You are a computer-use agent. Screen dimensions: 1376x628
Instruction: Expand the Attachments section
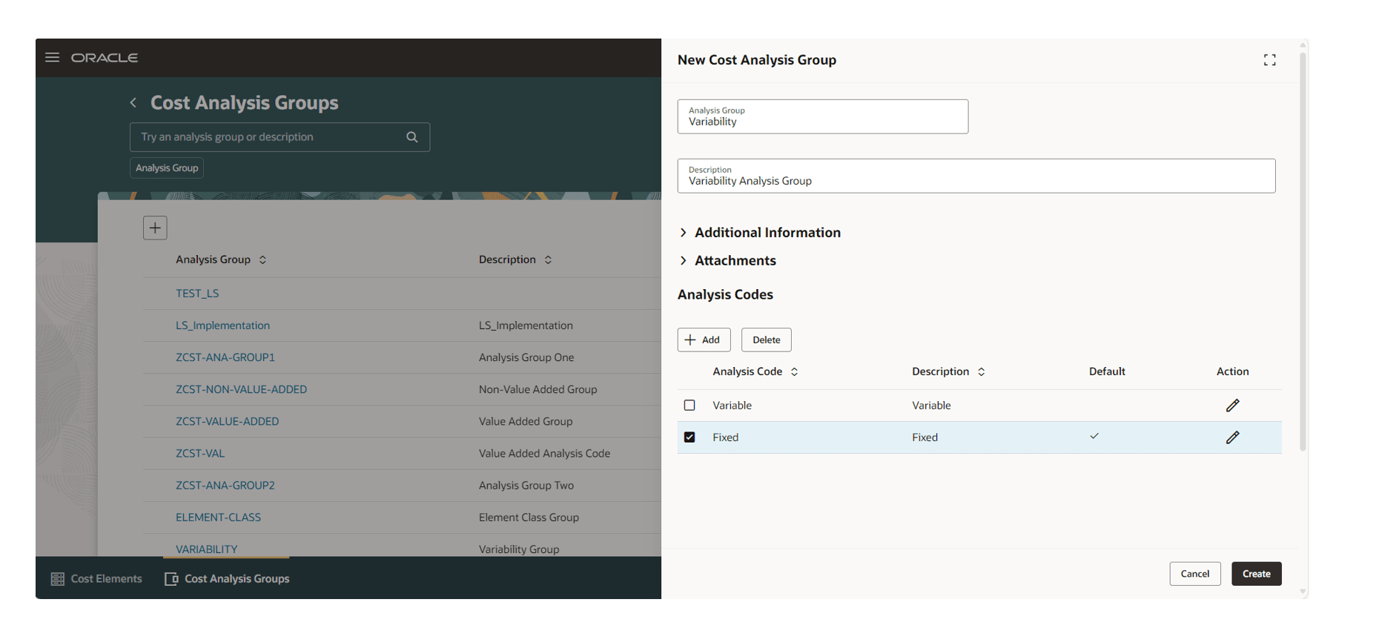click(727, 261)
